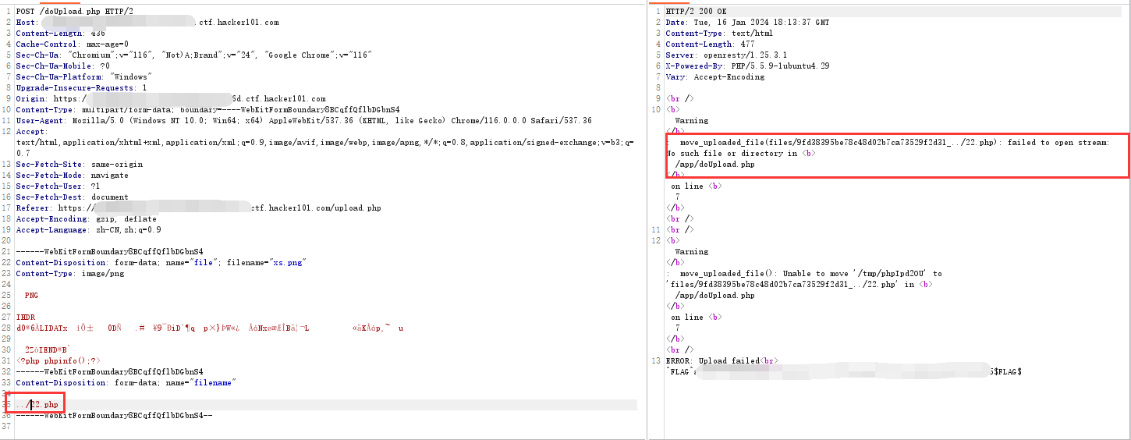1131x440 pixels.
Task: Select the User-Agent Mozilla/5.0 header line
Action: tap(303, 121)
